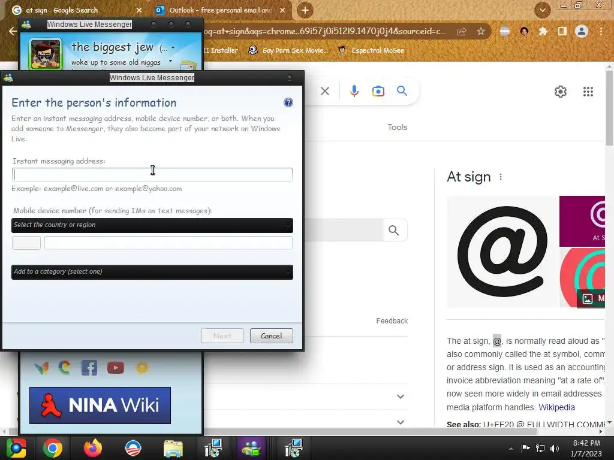Screen dimensions: 614x460
Task: Click the Chrome back arrow
Action: (13, 31)
